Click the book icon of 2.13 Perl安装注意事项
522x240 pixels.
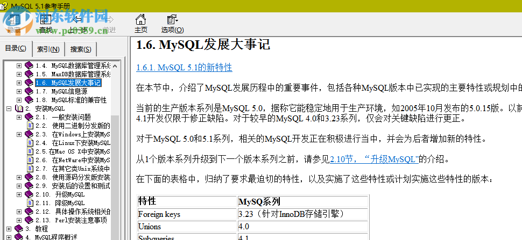tap(29, 221)
